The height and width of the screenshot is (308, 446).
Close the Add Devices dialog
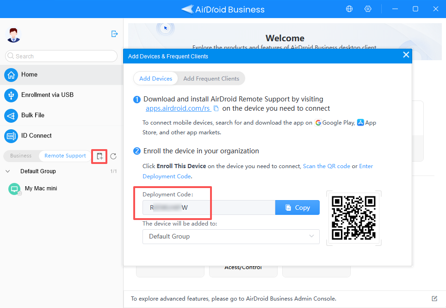(x=406, y=55)
